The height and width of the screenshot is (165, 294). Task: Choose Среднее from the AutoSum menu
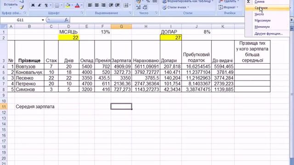(x=267, y=8)
